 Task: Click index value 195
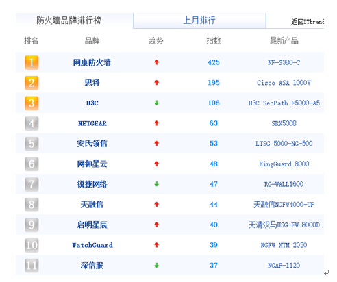pos(214,83)
